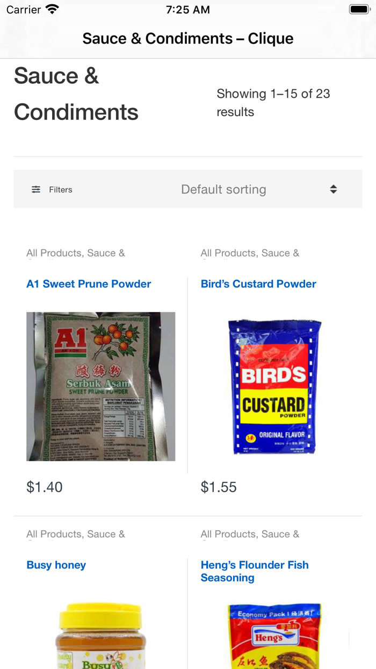
Task: Open Bird's Custard Powder link
Action: coord(258,284)
